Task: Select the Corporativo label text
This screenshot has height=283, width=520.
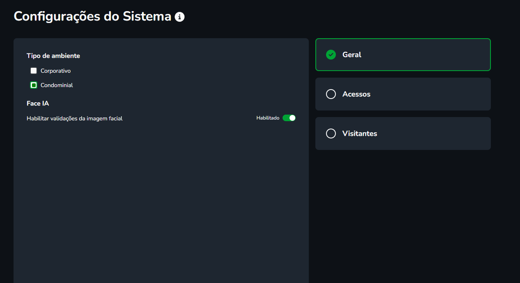Action: coord(55,71)
